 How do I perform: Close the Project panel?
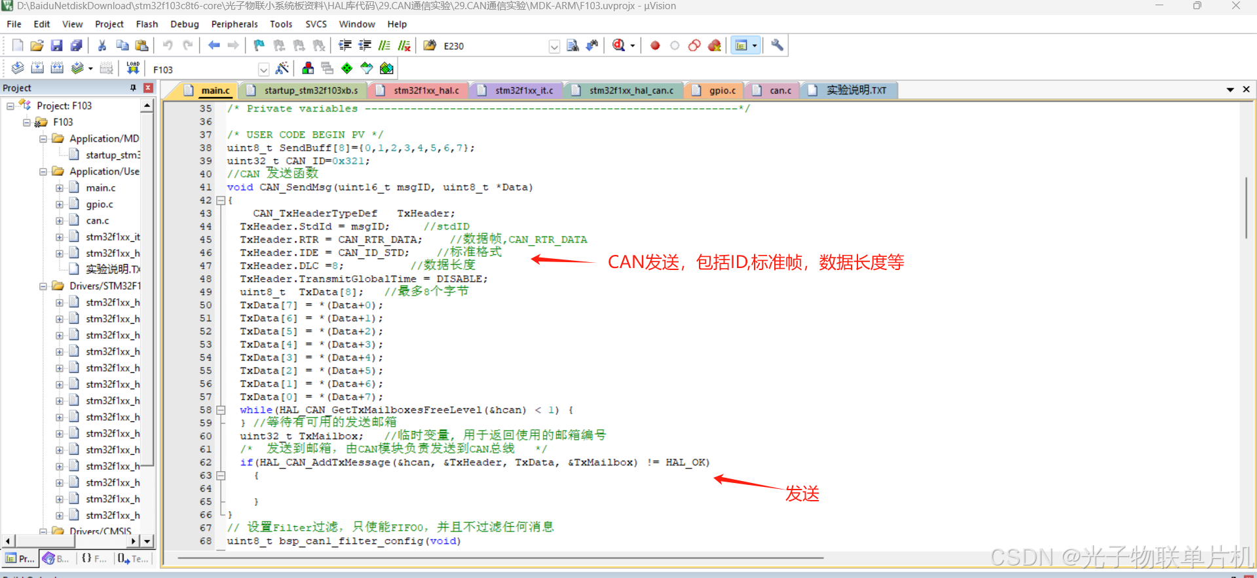click(x=148, y=88)
